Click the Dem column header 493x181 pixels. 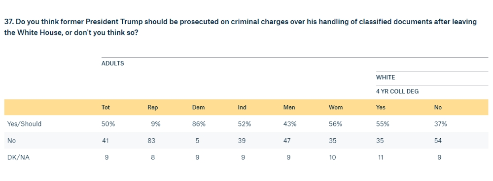(198, 107)
